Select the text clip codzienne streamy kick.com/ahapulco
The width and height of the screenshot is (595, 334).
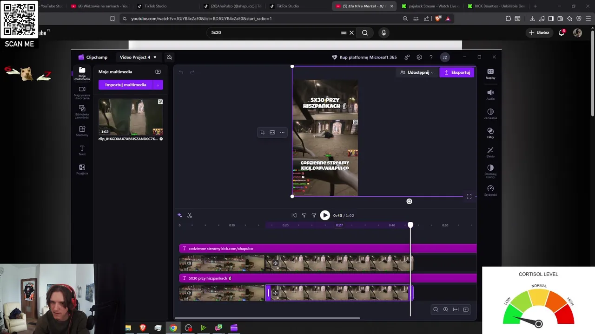(328, 249)
